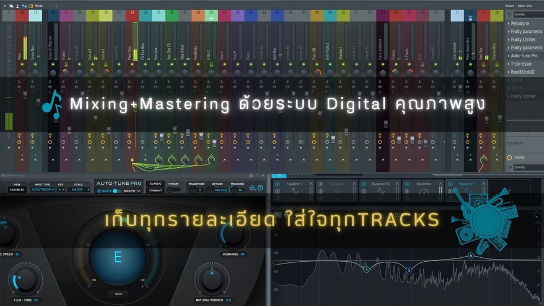The height and width of the screenshot is (306, 544).
Task: Open the Scale MAJOR dropdown
Action: click(78, 190)
